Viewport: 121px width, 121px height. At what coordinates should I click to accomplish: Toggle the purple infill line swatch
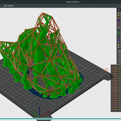119,23
